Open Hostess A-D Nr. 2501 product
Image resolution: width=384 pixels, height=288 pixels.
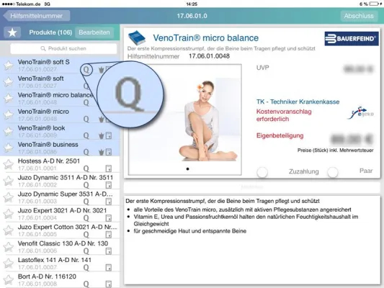pos(49,161)
